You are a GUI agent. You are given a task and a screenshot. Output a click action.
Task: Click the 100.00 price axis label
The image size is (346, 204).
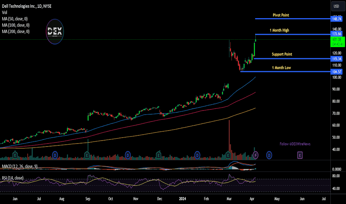[x=336, y=78]
